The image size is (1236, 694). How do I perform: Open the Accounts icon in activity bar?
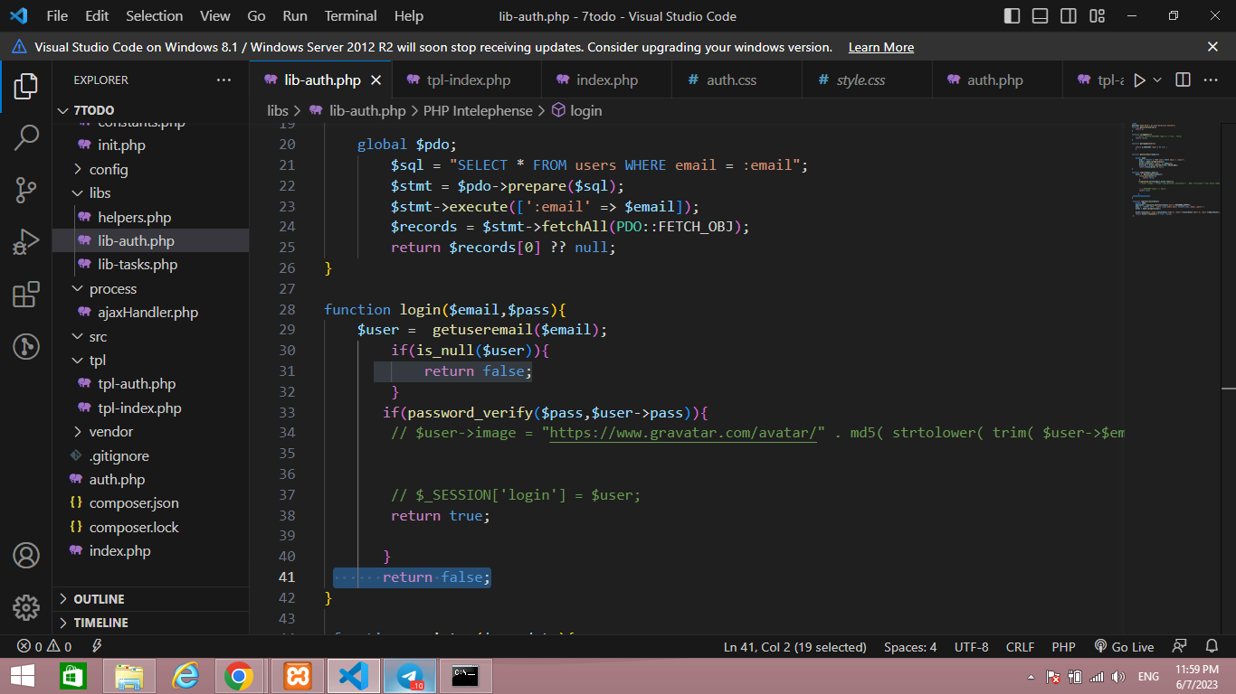[26, 555]
